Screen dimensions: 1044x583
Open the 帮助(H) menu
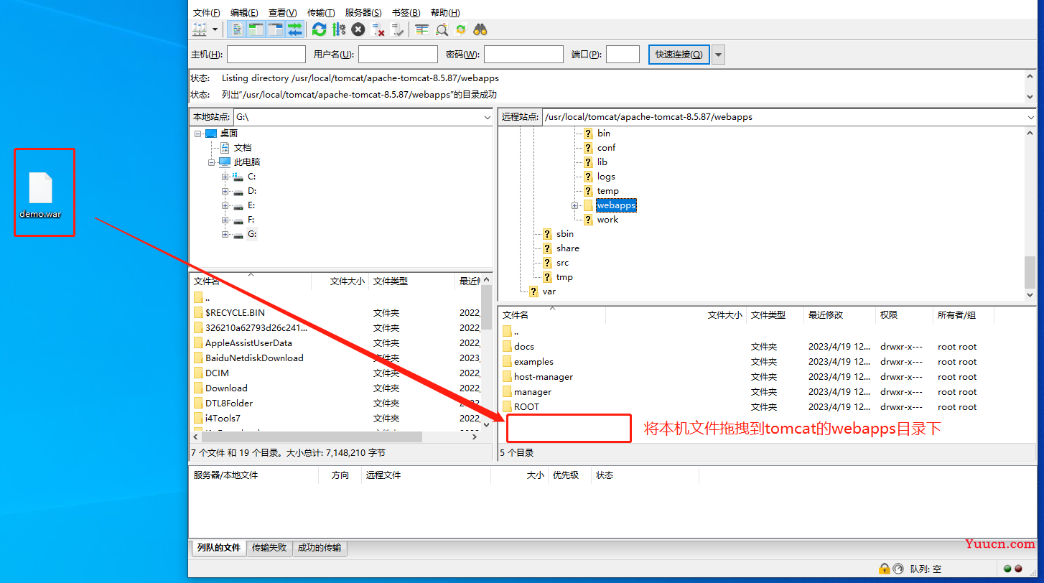point(445,13)
